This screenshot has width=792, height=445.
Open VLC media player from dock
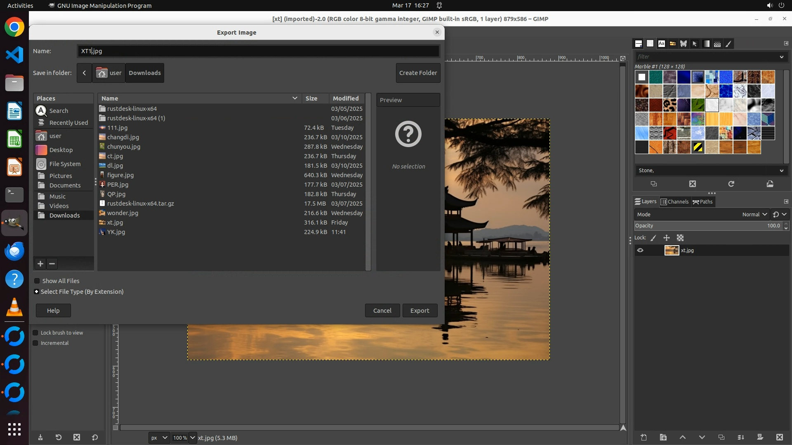pyautogui.click(x=14, y=307)
